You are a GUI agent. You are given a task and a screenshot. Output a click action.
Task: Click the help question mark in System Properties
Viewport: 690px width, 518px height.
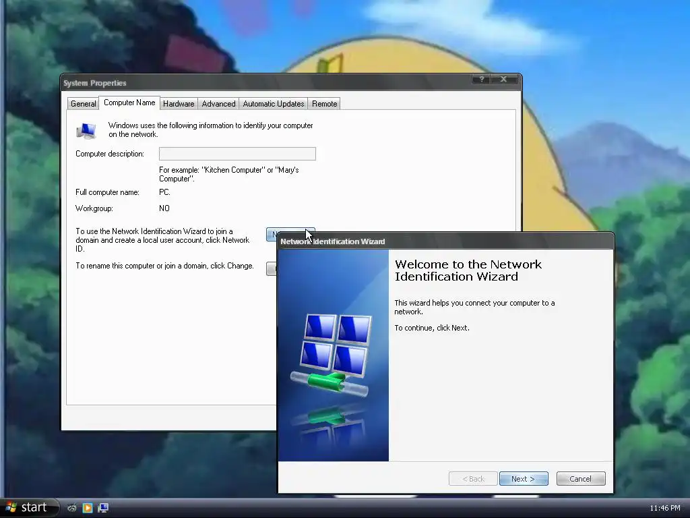[x=482, y=80]
